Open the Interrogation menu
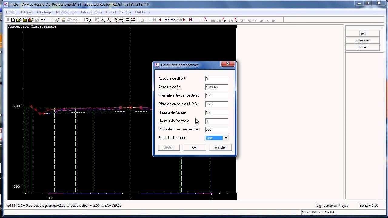Screen dimensions: 388x218 point(91,12)
